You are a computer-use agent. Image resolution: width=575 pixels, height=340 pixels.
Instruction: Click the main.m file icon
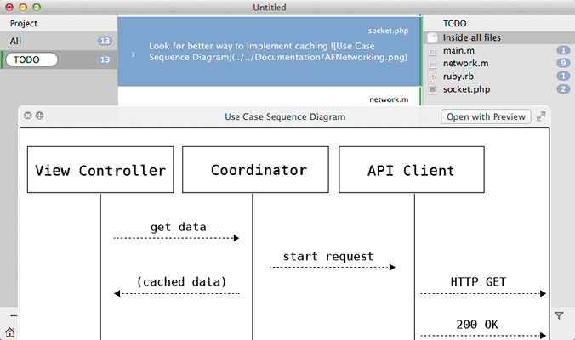[432, 50]
